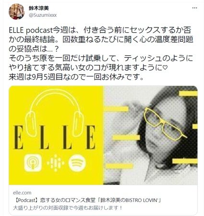Image resolution: width=204 pixels, height=216 pixels.
Task: Click the ELLE logo on the yellow banner
Action: pyautogui.click(x=55, y=137)
